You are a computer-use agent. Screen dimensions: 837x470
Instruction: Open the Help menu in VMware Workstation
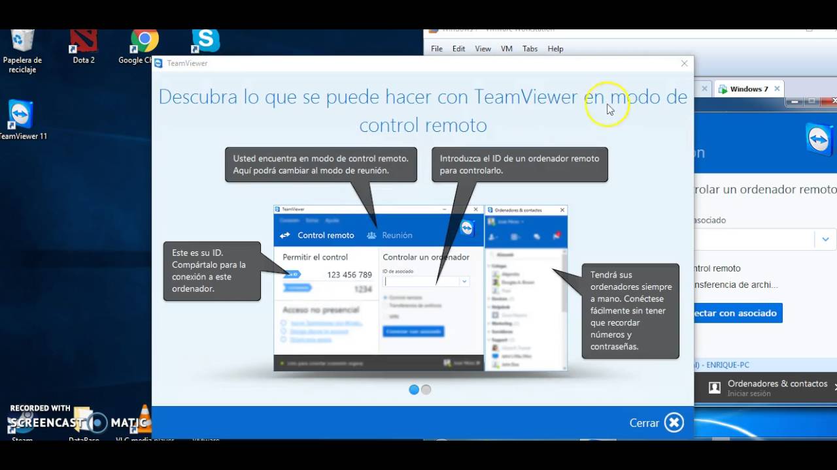(556, 49)
